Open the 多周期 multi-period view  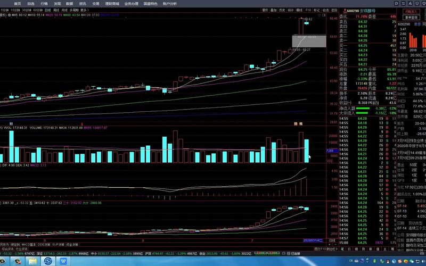74,10
